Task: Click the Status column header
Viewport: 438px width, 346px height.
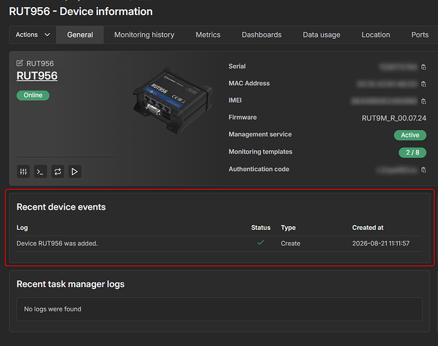Action: click(261, 228)
